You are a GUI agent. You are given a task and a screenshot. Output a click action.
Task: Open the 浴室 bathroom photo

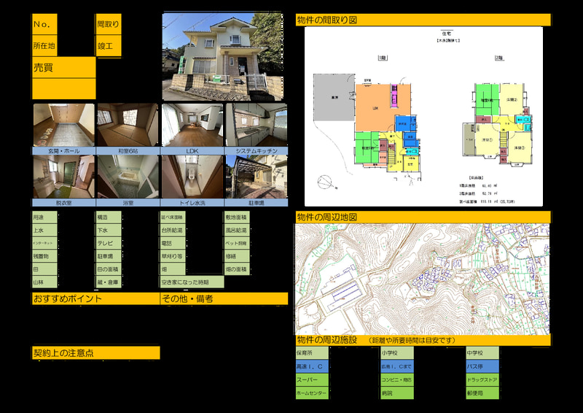(128, 176)
